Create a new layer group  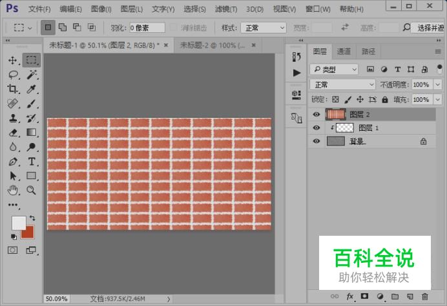pos(395,296)
